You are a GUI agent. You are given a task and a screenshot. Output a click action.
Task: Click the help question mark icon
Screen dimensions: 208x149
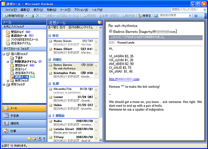[196, 16]
